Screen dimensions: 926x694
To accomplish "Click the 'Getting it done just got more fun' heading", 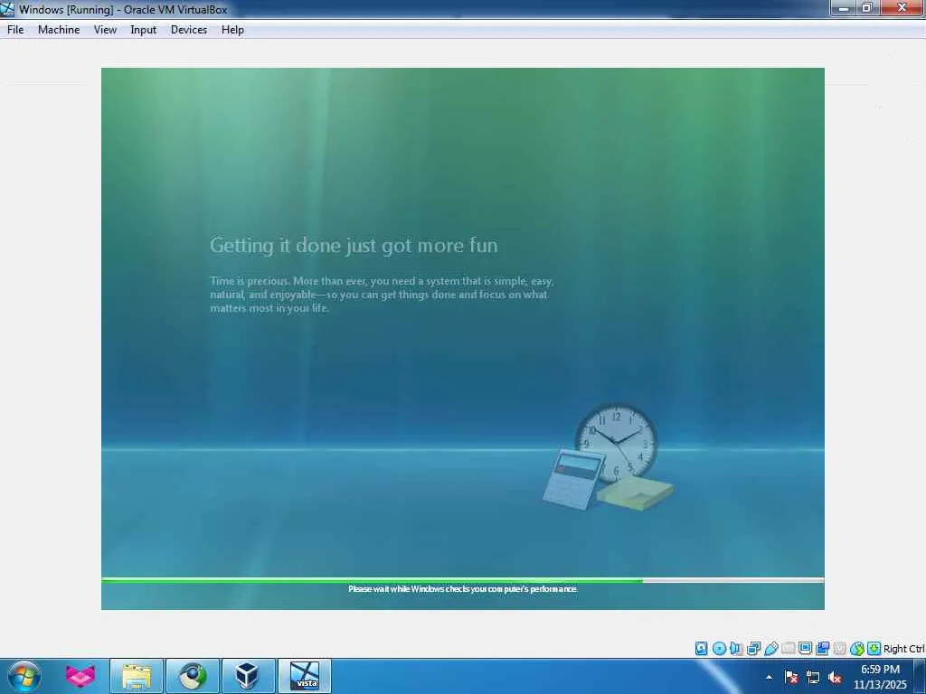I will (x=354, y=246).
